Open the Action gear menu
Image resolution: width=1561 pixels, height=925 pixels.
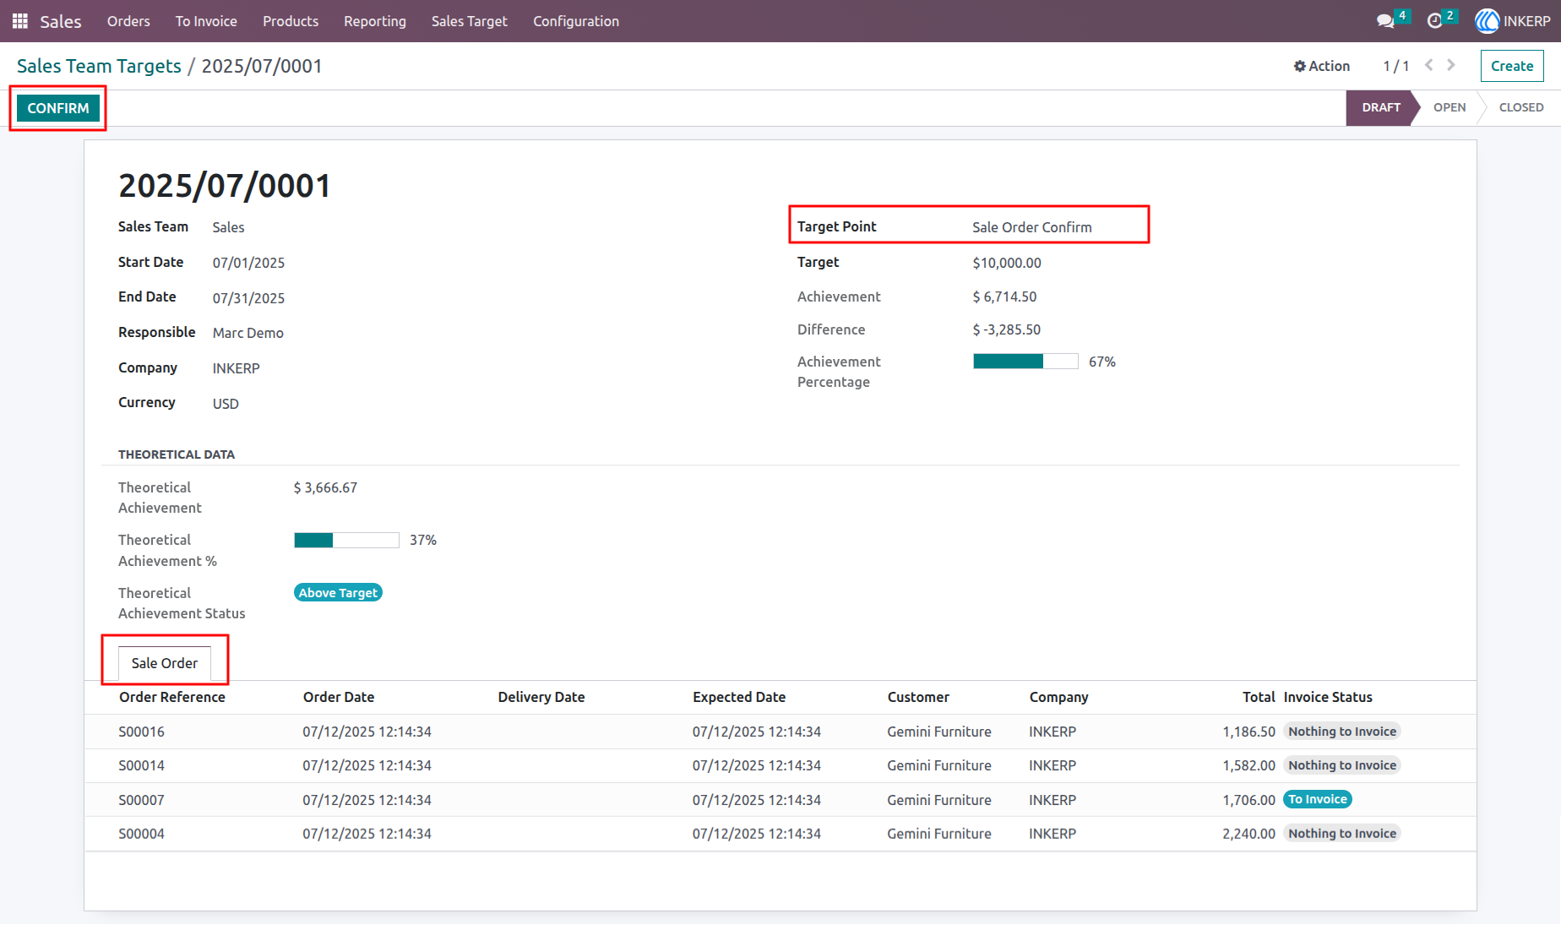pyautogui.click(x=1322, y=66)
